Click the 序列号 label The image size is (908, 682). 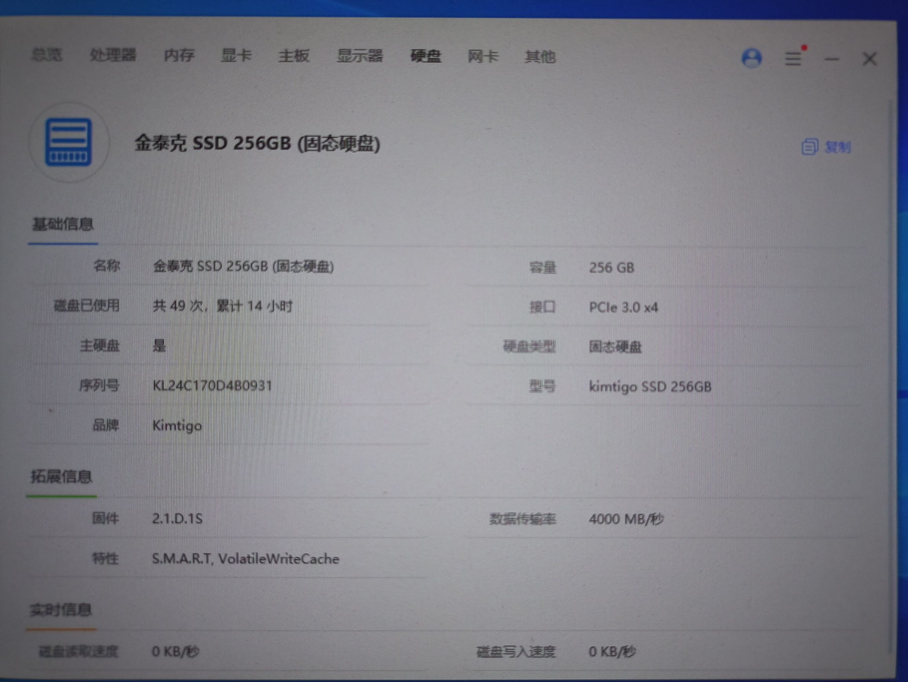(x=99, y=385)
